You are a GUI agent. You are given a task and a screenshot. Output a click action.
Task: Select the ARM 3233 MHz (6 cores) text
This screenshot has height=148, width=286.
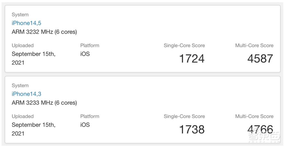coord(44,103)
